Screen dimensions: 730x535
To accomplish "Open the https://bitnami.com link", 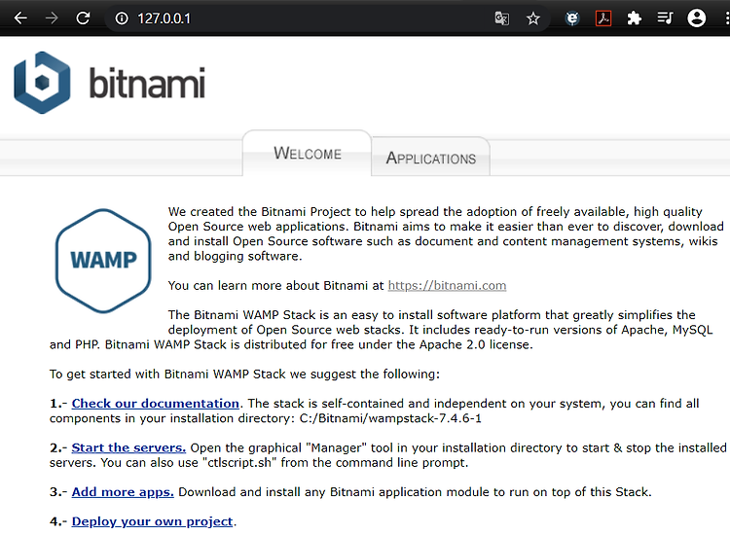I will click(x=447, y=285).
